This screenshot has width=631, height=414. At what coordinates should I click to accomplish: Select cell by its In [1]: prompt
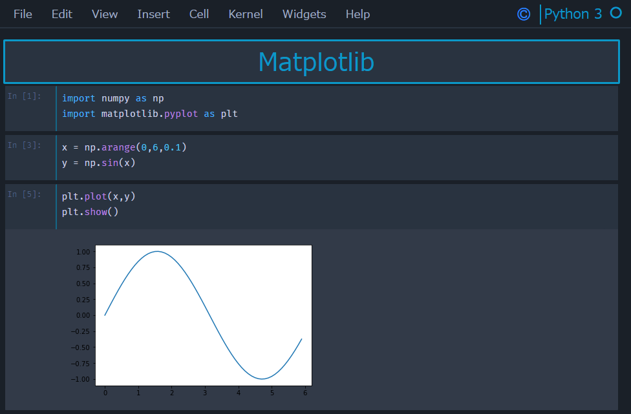[25, 96]
